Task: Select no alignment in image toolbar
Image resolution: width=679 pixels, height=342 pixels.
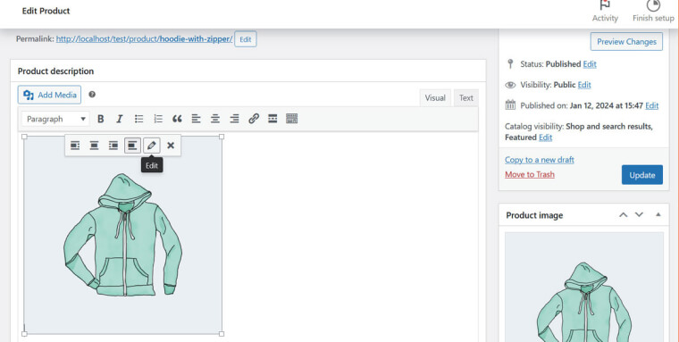Action: click(x=132, y=146)
